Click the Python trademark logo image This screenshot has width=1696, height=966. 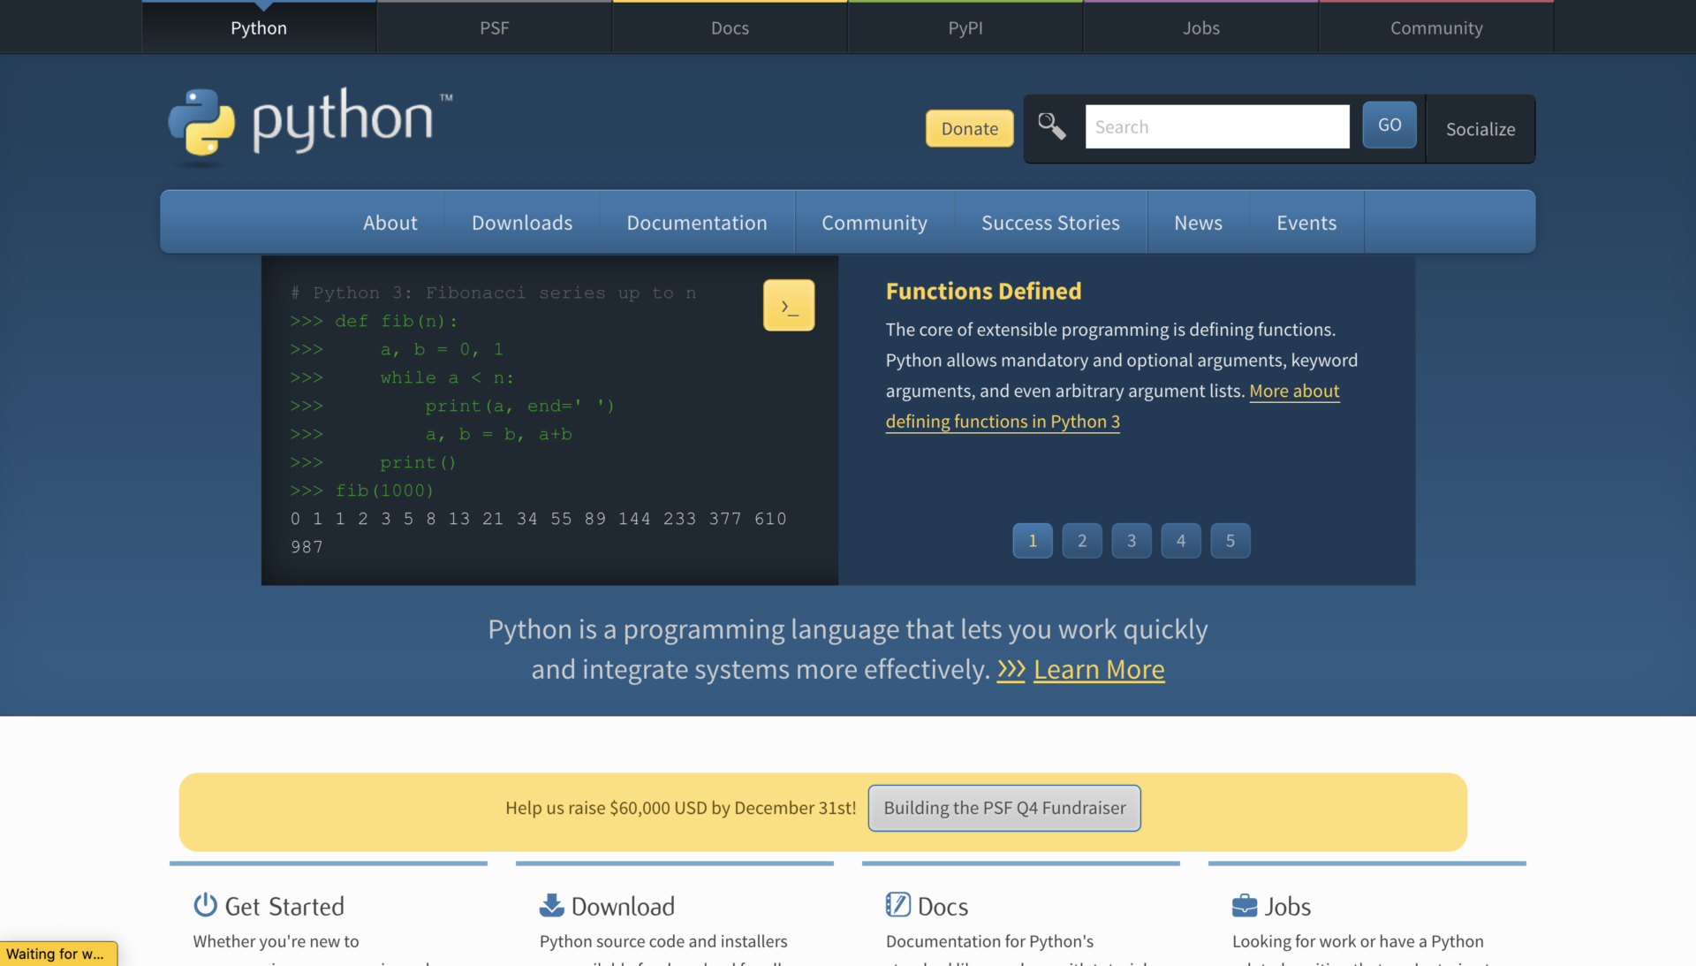[x=308, y=126]
